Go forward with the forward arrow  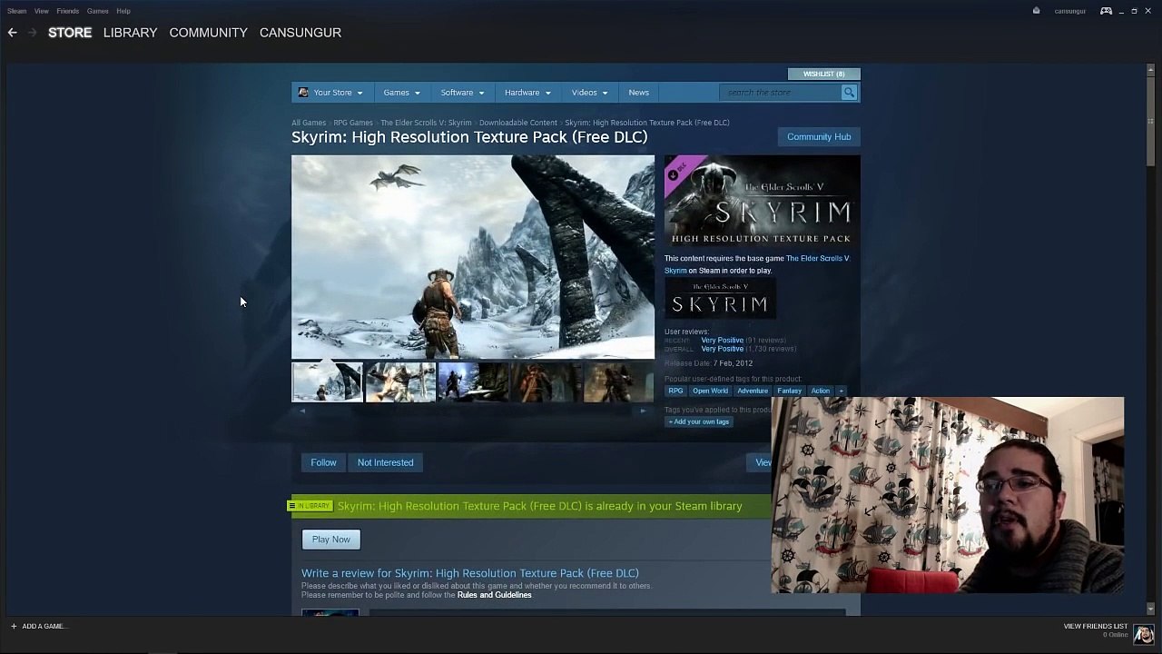32,33
